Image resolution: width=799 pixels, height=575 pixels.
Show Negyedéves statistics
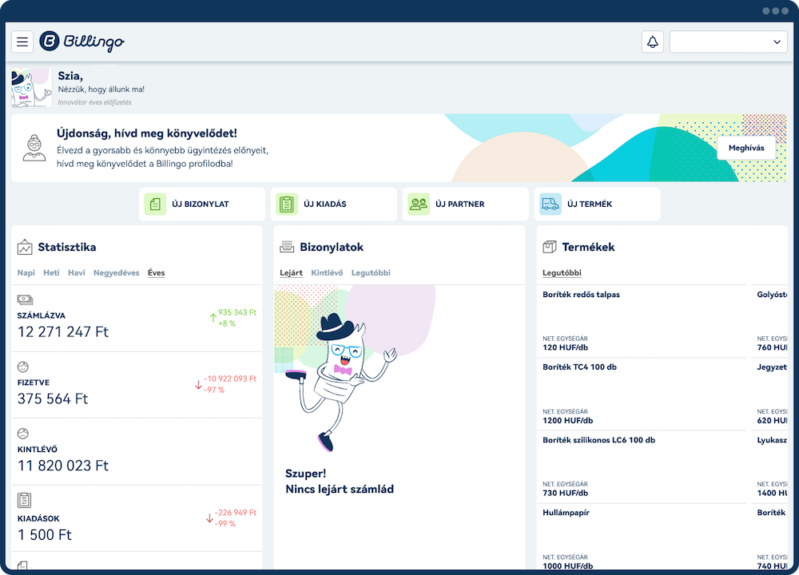pos(117,273)
